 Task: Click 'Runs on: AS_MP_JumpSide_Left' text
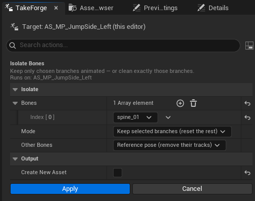(x=51, y=77)
